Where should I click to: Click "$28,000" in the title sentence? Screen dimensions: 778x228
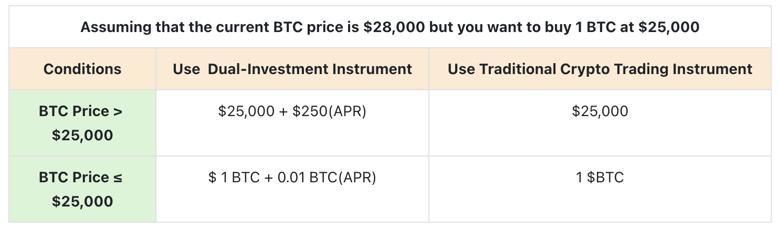[394, 27]
